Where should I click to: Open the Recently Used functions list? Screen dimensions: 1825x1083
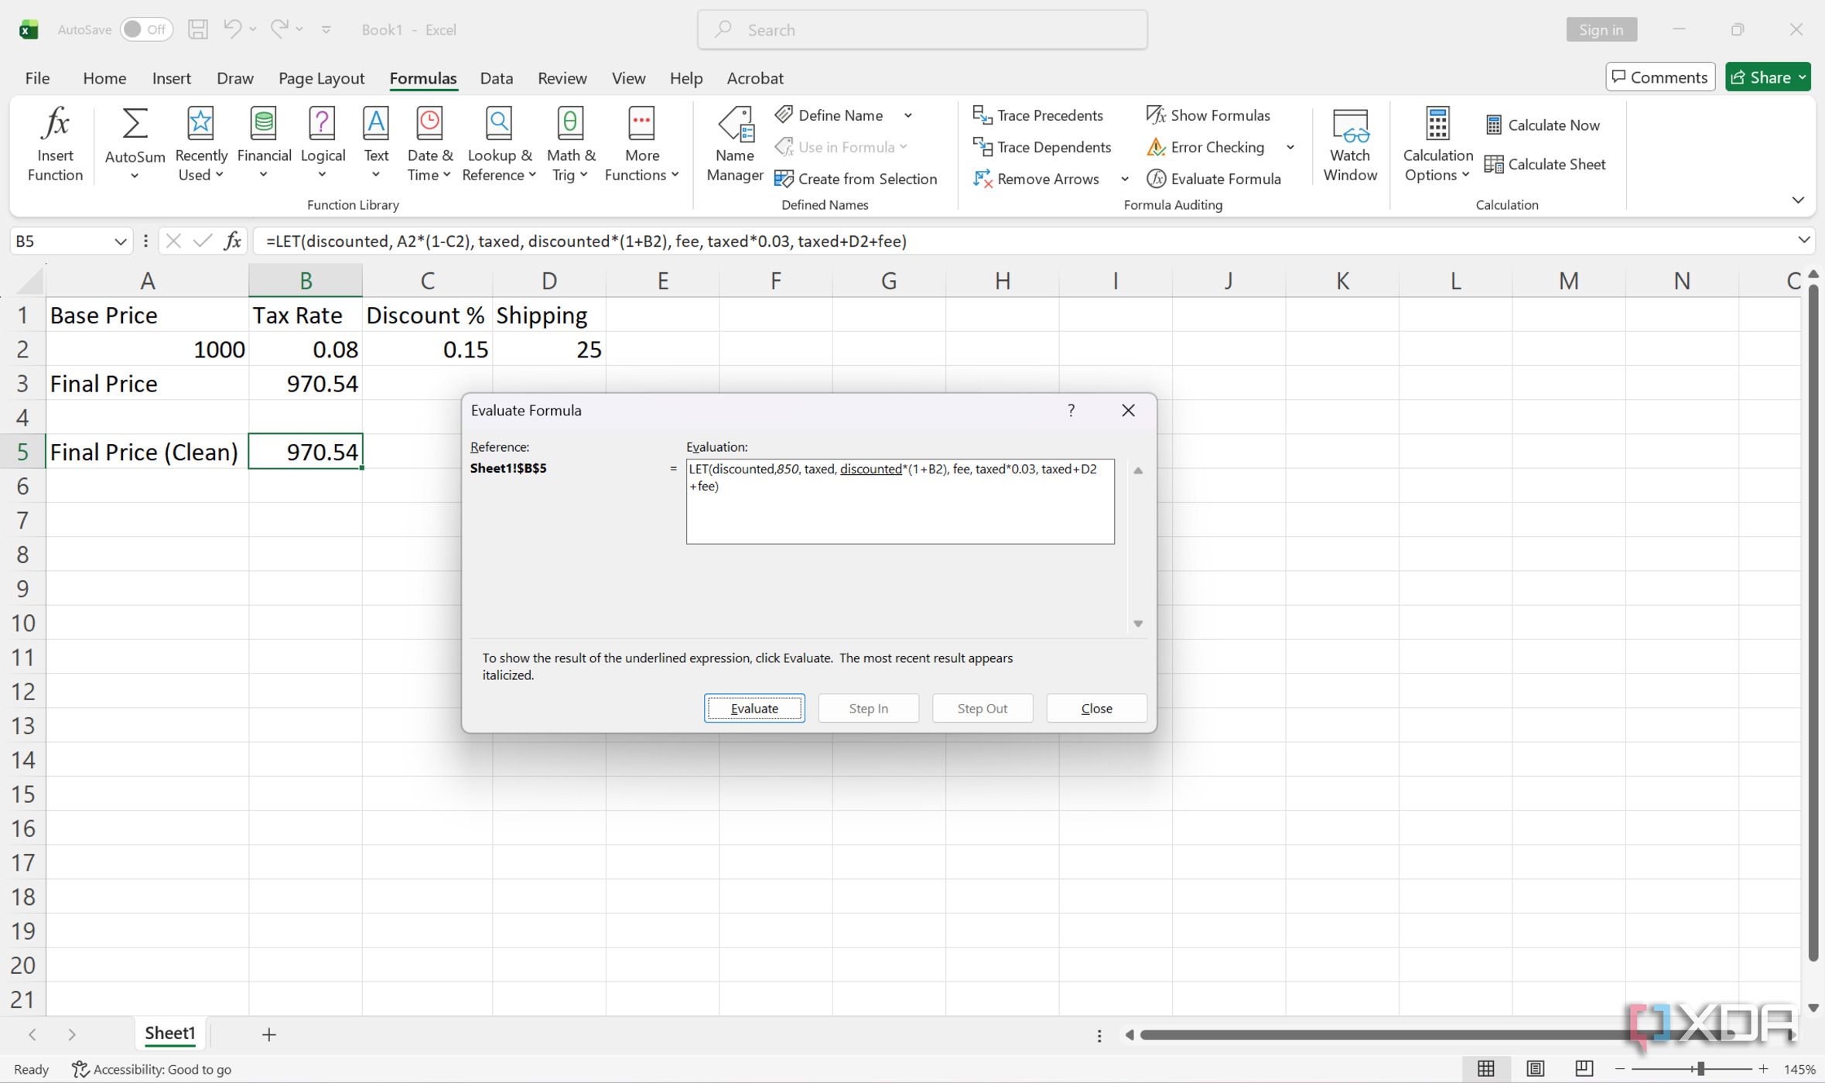click(200, 144)
